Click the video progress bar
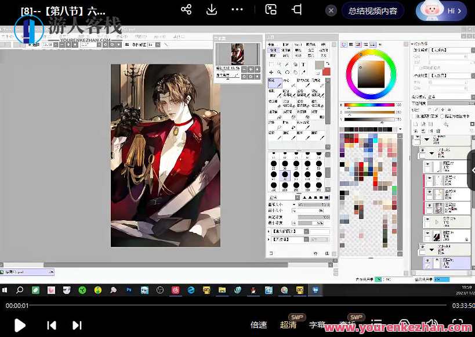The image size is (475, 337). click(232, 305)
